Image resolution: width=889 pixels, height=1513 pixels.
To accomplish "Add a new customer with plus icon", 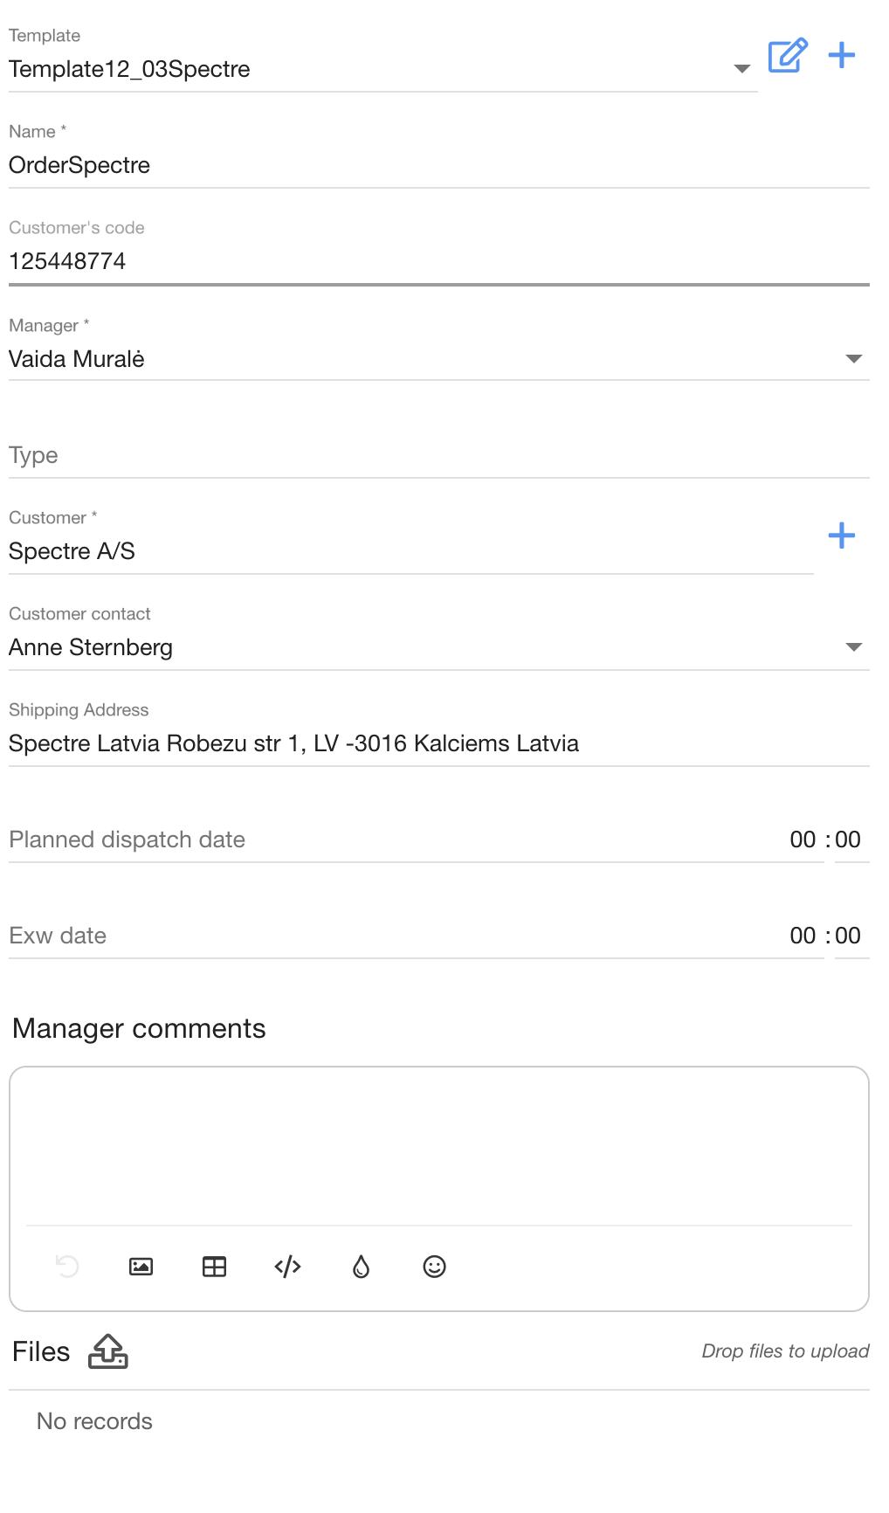I will (842, 535).
